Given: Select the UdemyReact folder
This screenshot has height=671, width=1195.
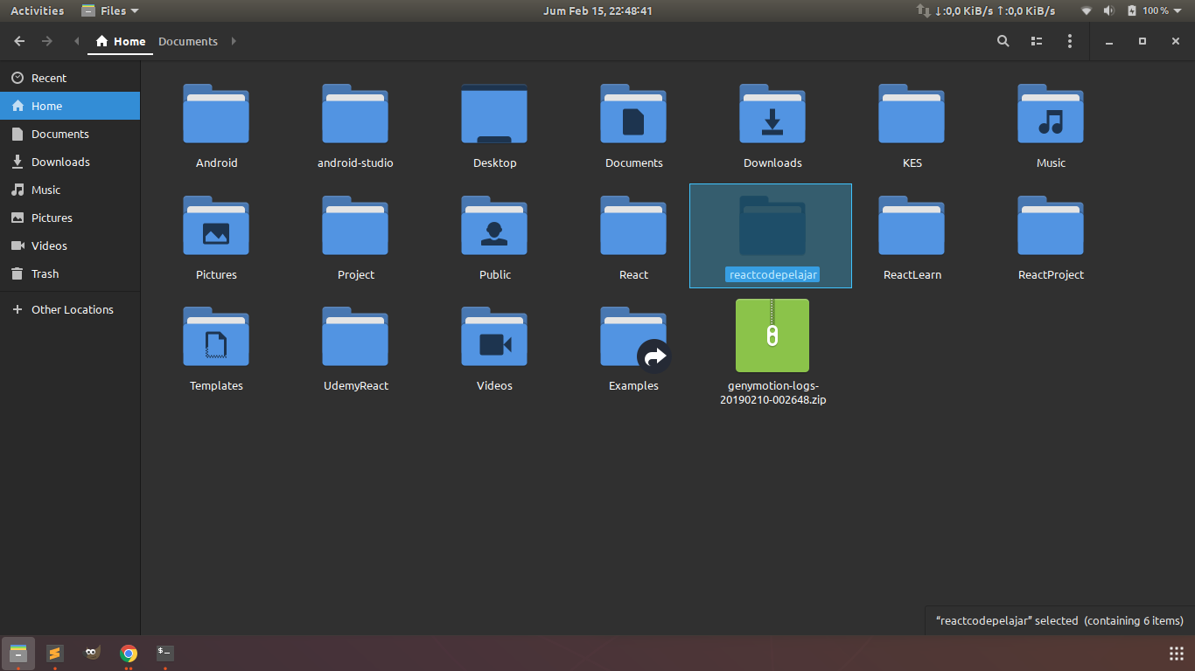Looking at the screenshot, I should tap(355, 337).
